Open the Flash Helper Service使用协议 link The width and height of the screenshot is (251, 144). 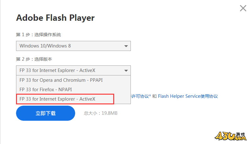point(188,96)
